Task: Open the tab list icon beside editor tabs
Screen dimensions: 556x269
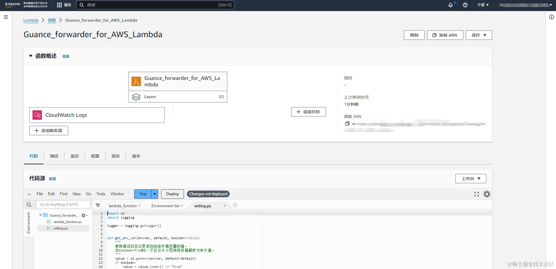Action: tap(98, 205)
